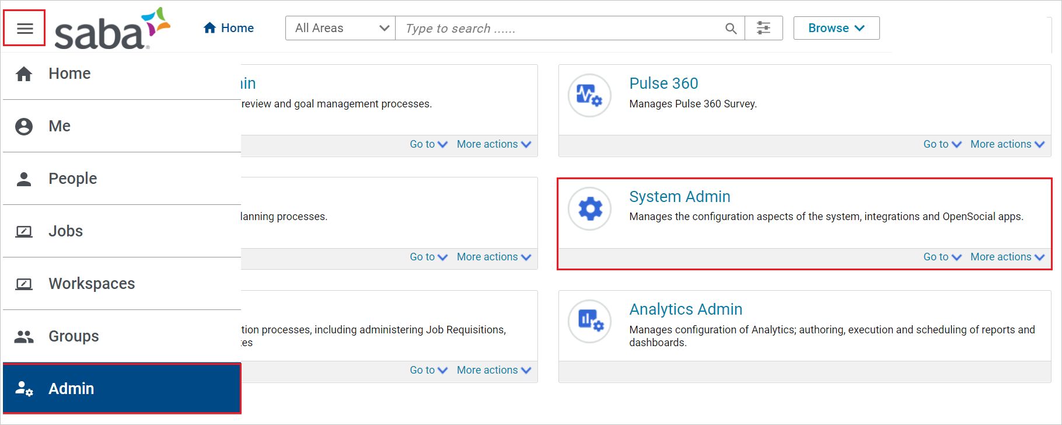Viewport: 1062px width, 425px height.
Task: Click the Me profile circle icon
Action: point(24,127)
